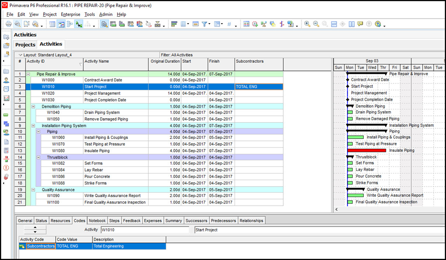The width and height of the screenshot is (446, 260).
Task: Open the Columns dropdown arrow in toolbar
Action: [x=187, y=24]
